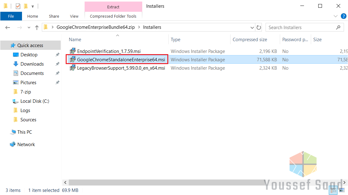Select EndpointVerification_1.7.59.msi file

(x=109, y=51)
